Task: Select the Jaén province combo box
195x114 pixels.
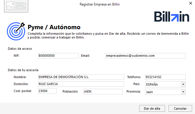Action: point(165,92)
